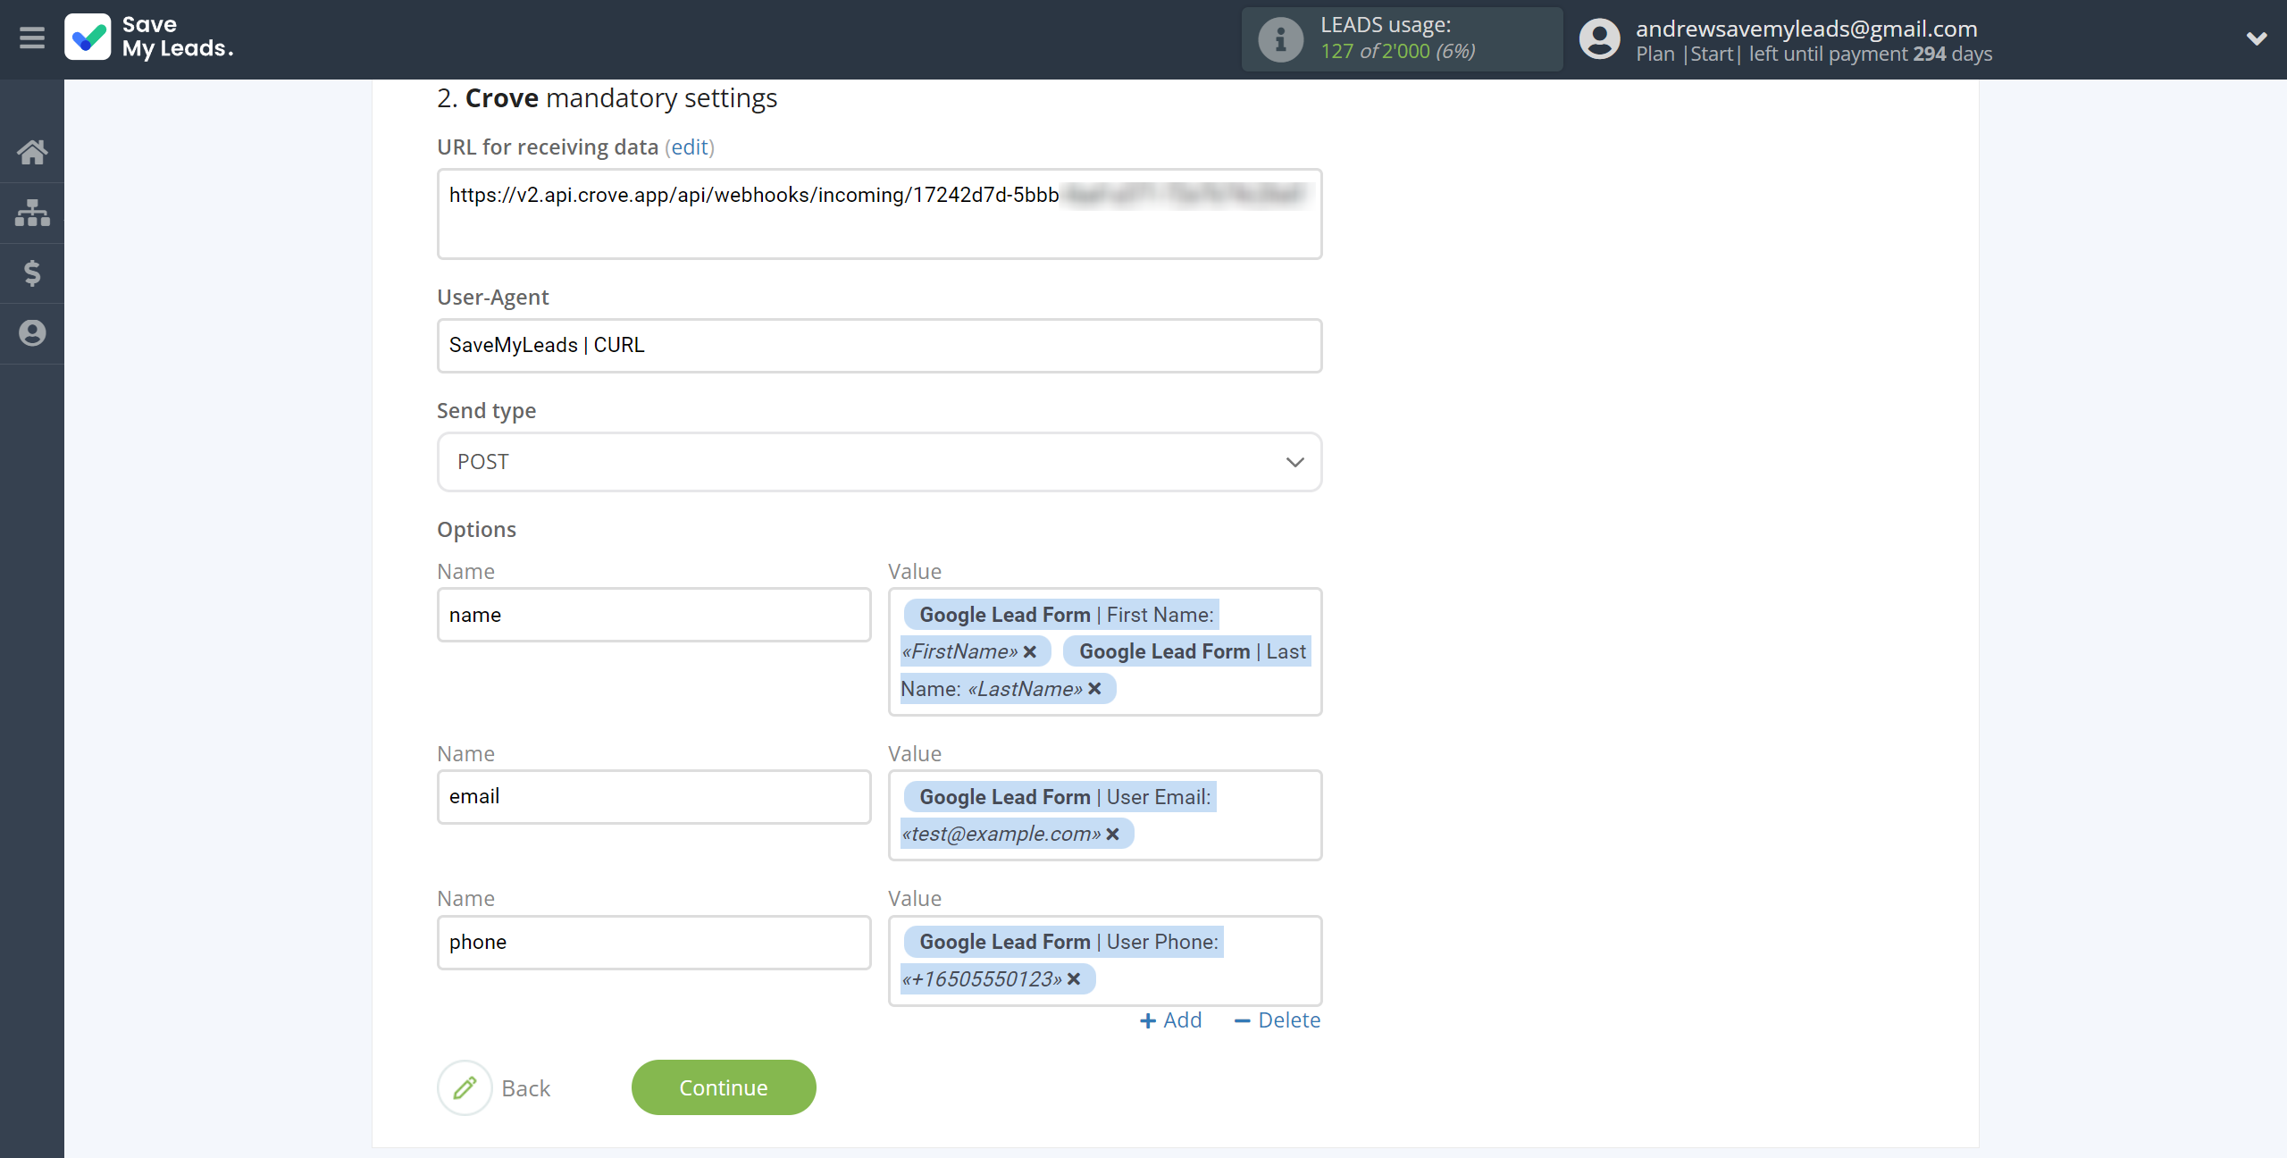The height and width of the screenshot is (1158, 2287).
Task: Focus the URL for receiving data field
Action: coord(879,214)
